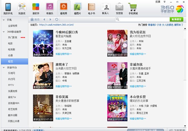Open 风行网 platform
Viewport: 188px width, 131px height.
(11, 79)
